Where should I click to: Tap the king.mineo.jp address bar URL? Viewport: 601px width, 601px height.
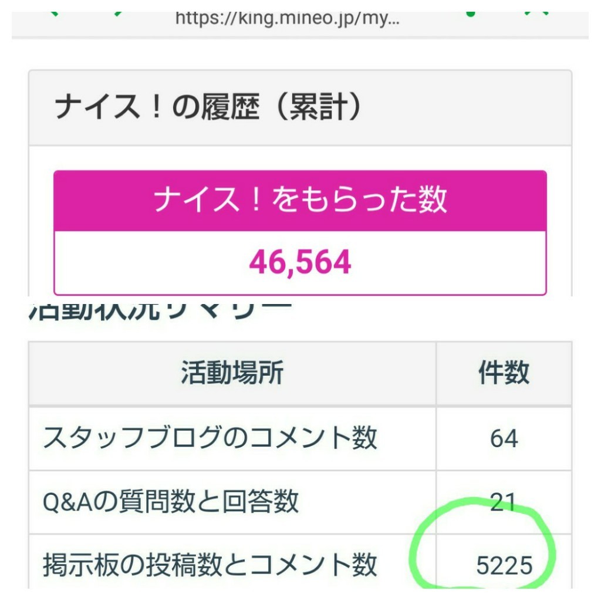(x=288, y=18)
